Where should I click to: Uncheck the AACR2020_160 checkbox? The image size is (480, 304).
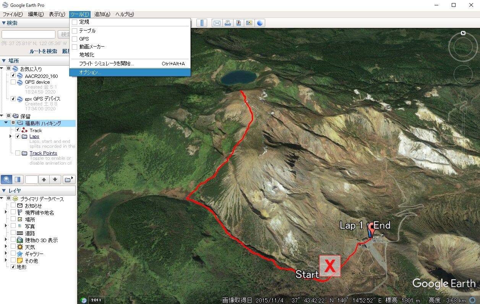13,76
